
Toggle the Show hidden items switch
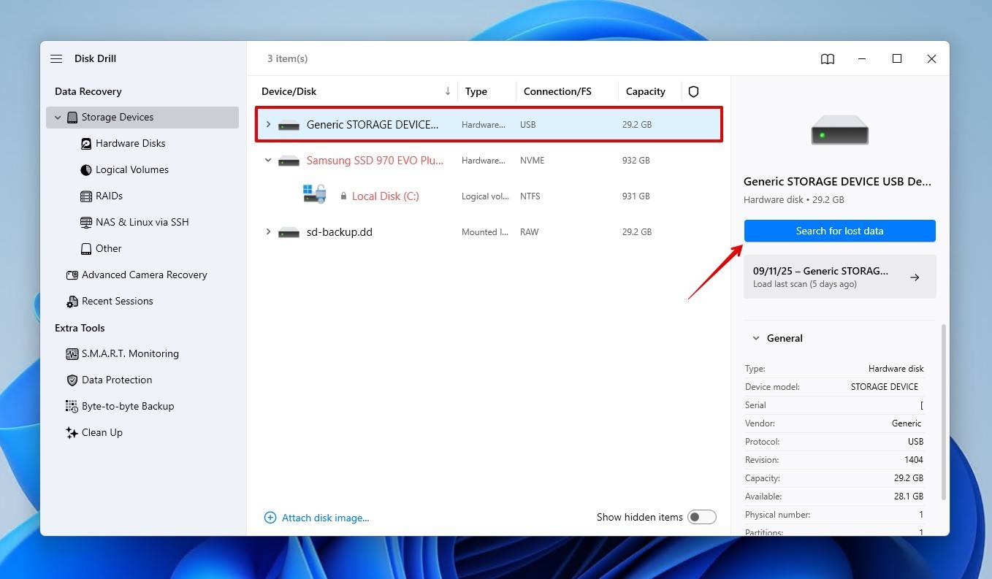click(x=701, y=516)
